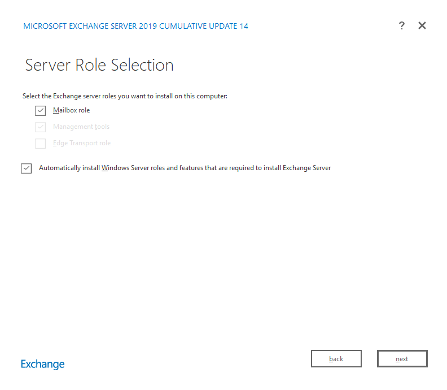Screen dimensions: 447x390
Task: Uncheck the Mailbox role checkbox
Action: coord(40,111)
